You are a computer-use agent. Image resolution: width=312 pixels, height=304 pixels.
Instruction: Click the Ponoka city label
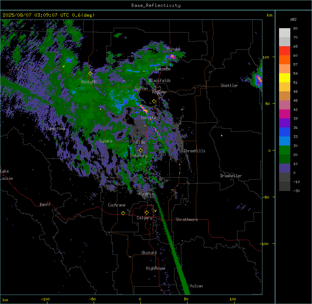(x=174, y=49)
